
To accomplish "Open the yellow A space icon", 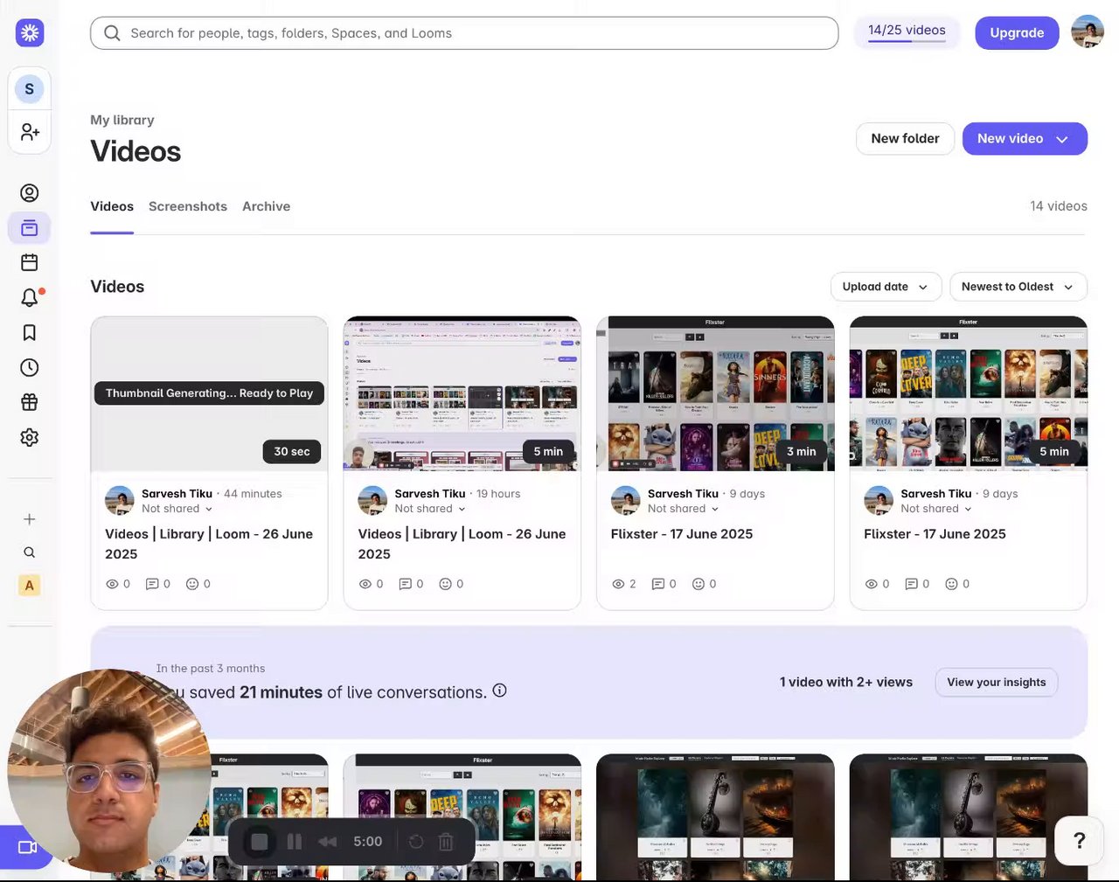I will (30, 586).
